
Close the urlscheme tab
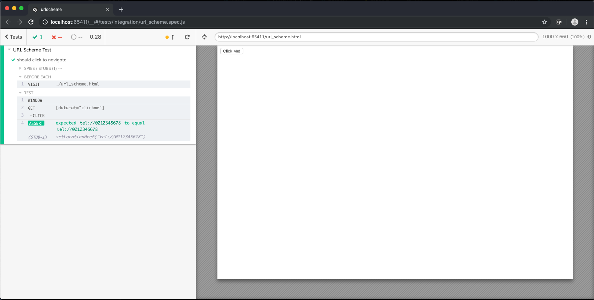click(108, 10)
